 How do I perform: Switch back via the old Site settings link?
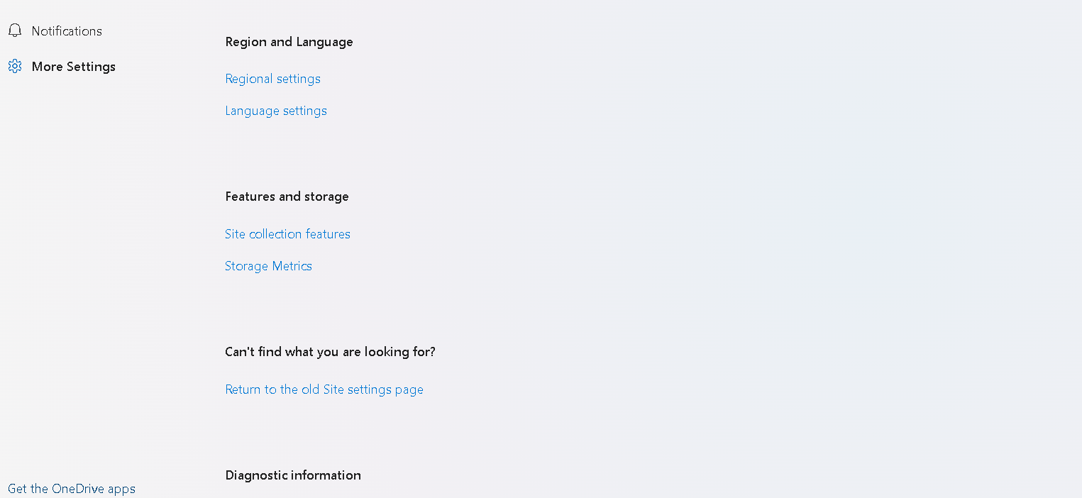pos(324,389)
